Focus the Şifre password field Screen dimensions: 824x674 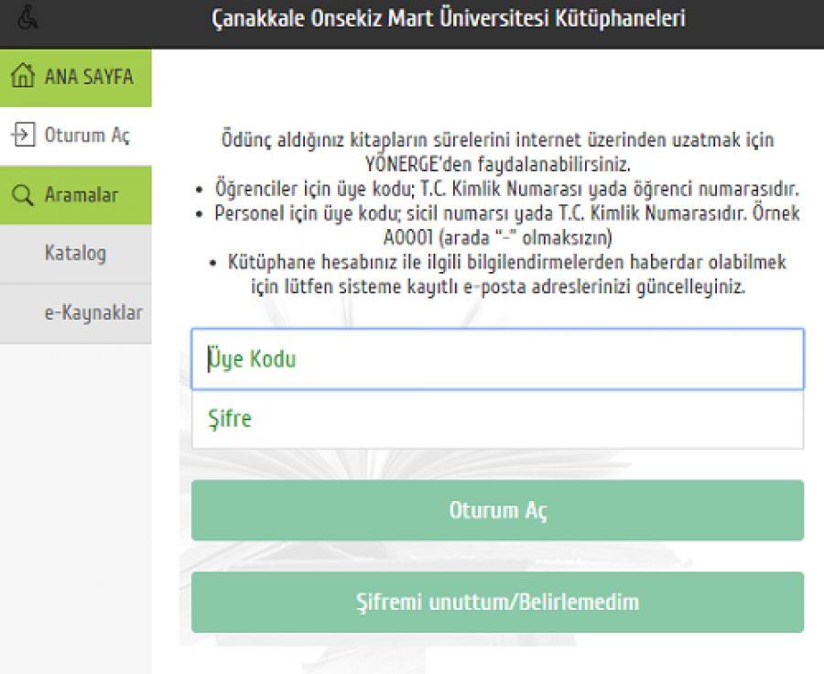tap(498, 419)
